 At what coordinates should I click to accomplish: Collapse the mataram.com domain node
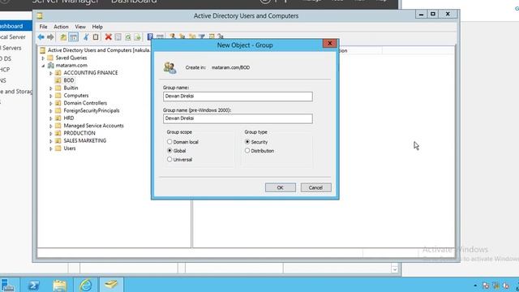43,66
